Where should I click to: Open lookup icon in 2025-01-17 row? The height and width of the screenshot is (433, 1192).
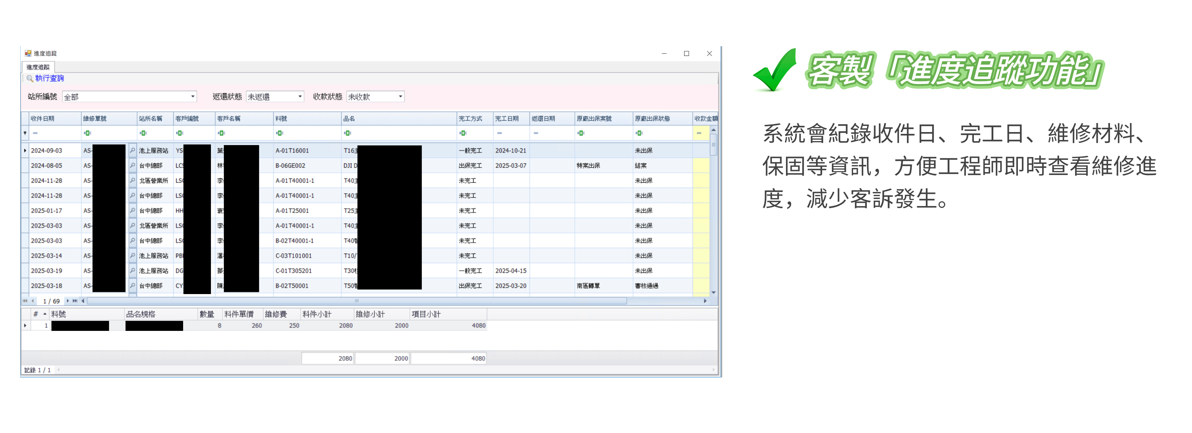(132, 210)
